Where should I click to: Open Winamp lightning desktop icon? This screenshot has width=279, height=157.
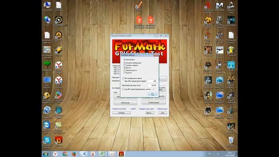pyautogui.click(x=58, y=51)
